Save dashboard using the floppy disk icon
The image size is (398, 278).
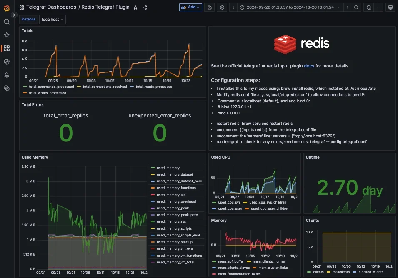click(x=210, y=7)
